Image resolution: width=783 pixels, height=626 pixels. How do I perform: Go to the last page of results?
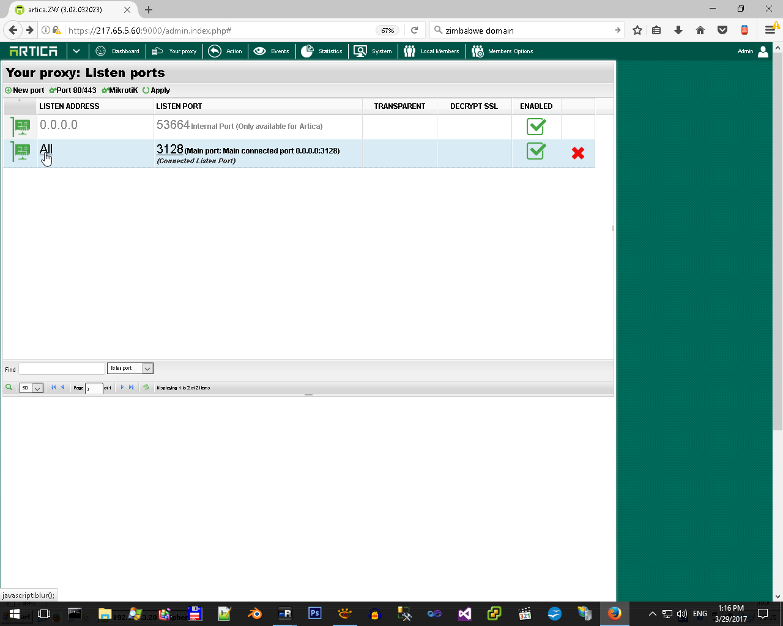point(131,388)
